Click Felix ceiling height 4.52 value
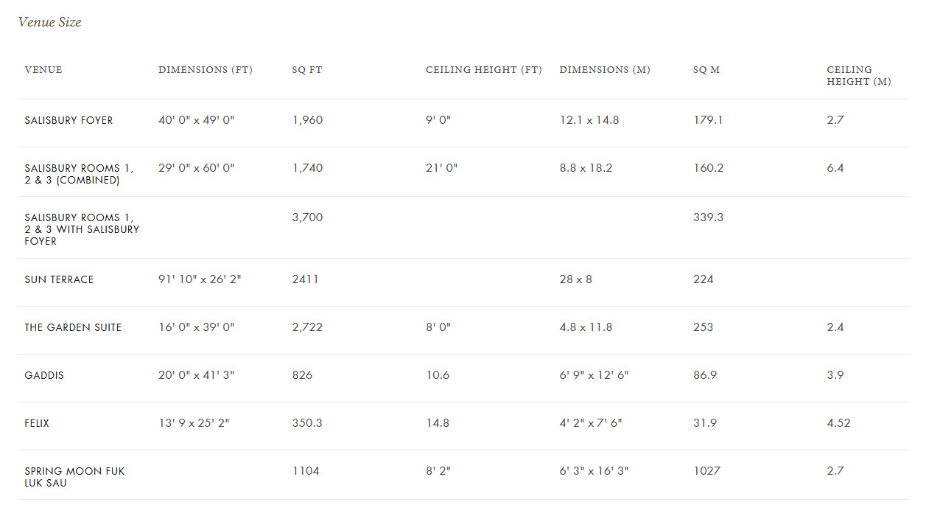Viewport: 926px width, 516px height. point(838,423)
